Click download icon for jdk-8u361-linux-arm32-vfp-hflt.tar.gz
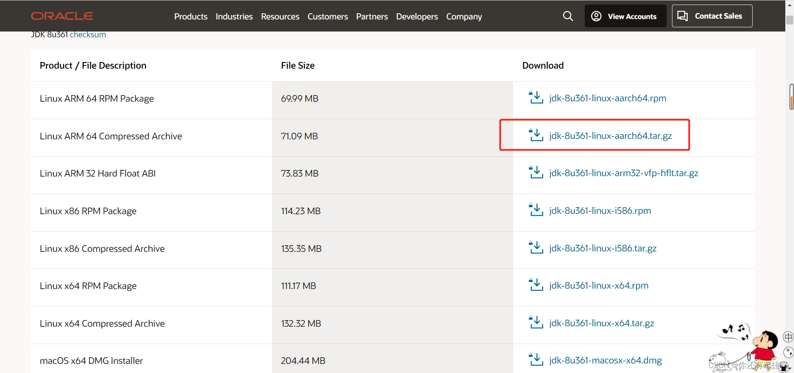The image size is (794, 373). click(x=536, y=172)
